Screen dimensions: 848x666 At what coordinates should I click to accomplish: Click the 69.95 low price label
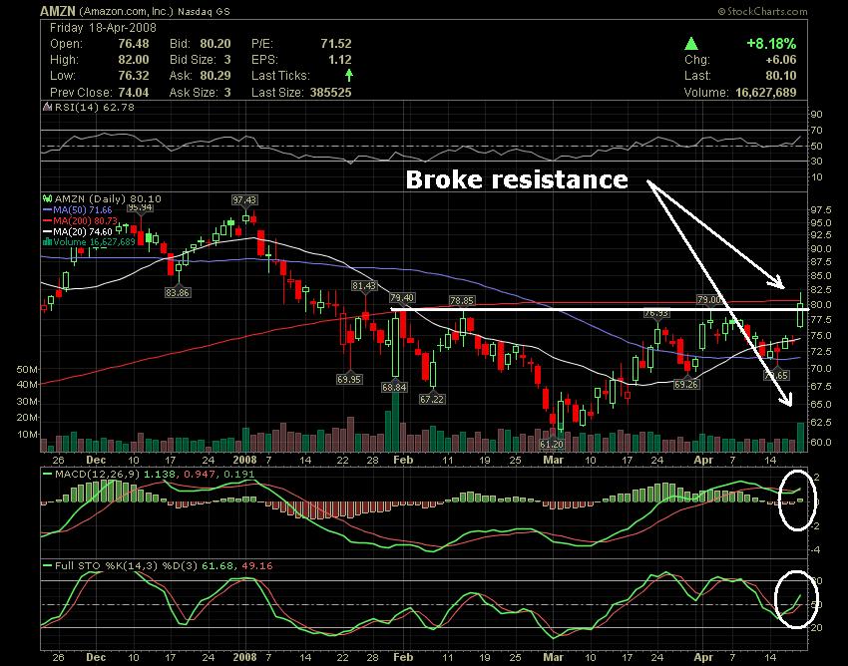pos(349,379)
